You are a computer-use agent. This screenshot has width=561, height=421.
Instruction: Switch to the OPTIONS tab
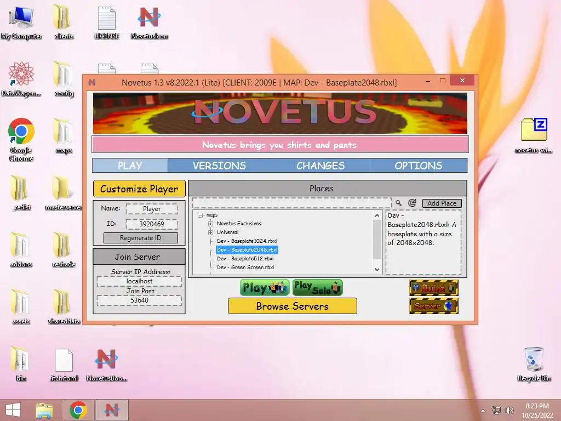coord(418,166)
